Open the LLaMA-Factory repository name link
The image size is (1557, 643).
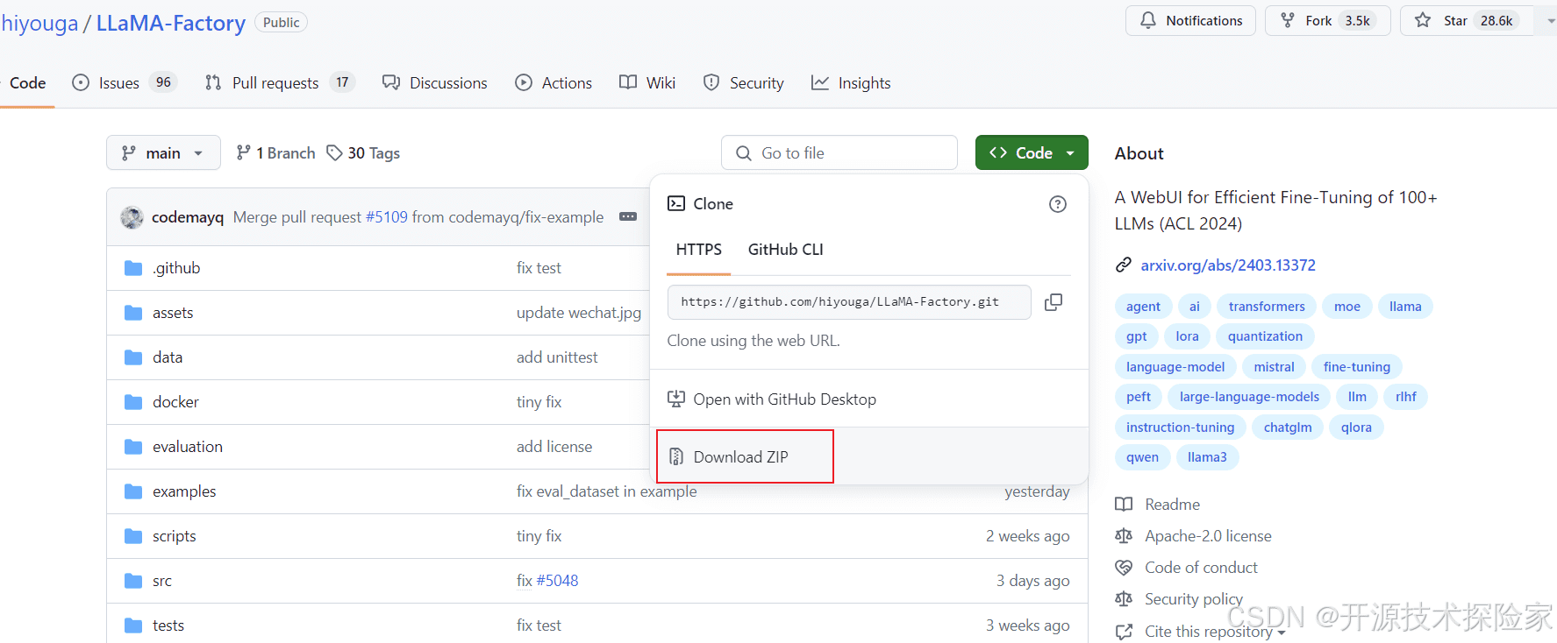tap(171, 24)
